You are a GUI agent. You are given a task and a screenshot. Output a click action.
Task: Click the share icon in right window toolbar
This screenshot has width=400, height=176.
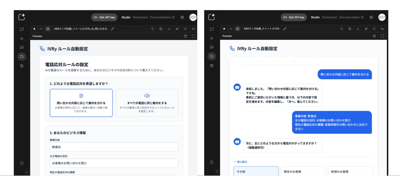[x=374, y=29]
